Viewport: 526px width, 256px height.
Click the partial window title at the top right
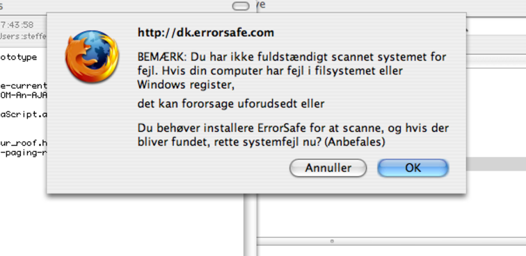pos(262,4)
